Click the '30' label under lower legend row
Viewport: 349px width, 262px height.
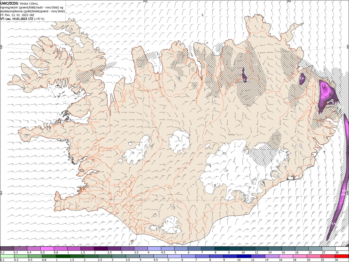click(336, 260)
